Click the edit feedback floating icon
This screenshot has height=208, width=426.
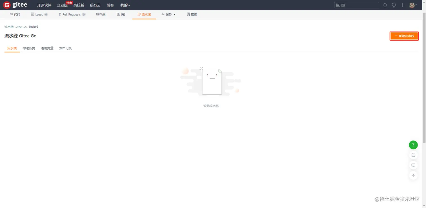[413, 155]
